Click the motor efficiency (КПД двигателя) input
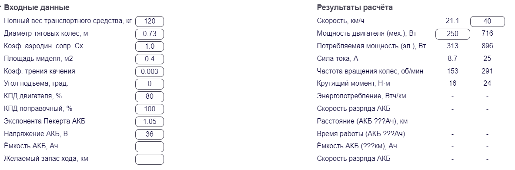Screen dimensions: 515x170 [150, 97]
